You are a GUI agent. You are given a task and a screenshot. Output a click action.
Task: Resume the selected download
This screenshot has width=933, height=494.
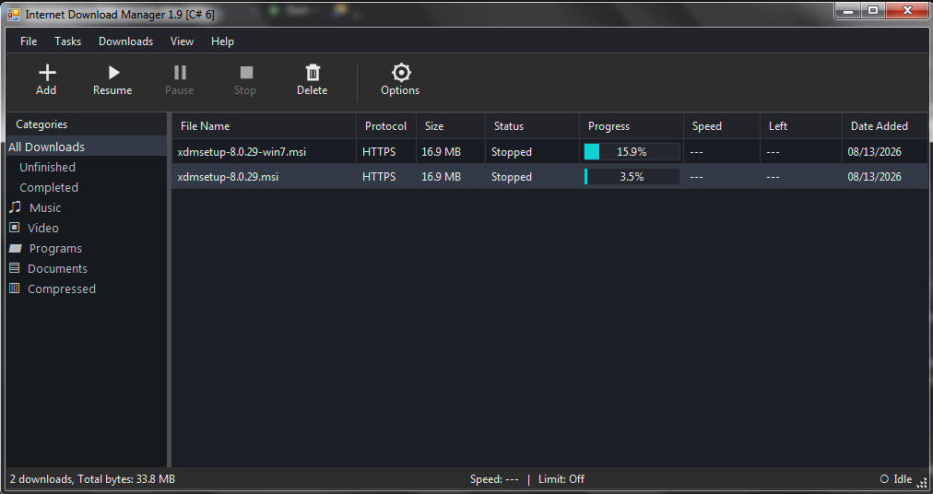coord(112,80)
